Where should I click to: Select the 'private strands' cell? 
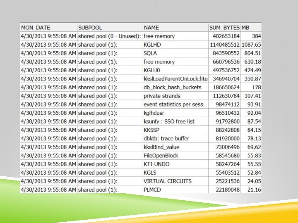(x=175, y=96)
